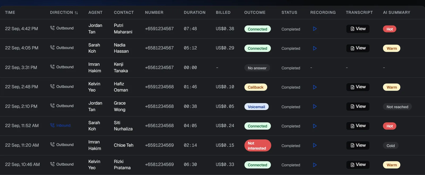Click Connected outcome badge for Putri Maharani
This screenshot has width=425, height=175.
257,29
